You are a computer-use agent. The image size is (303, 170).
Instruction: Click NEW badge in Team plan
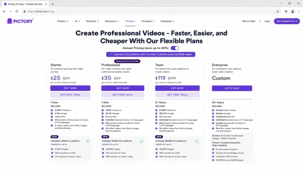pyautogui.click(x=159, y=137)
